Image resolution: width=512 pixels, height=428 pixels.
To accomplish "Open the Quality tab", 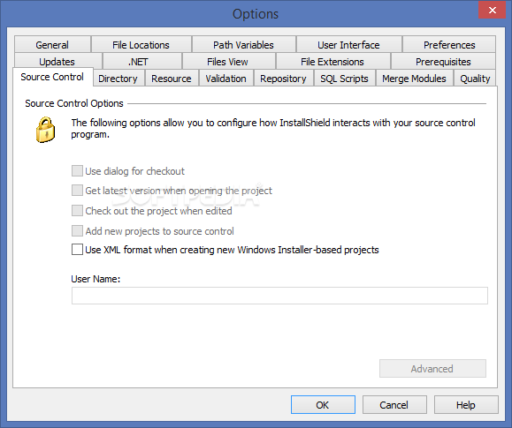I will coord(475,79).
